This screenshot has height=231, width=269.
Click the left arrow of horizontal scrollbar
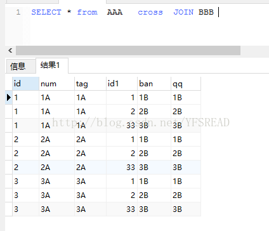(x=10, y=50)
